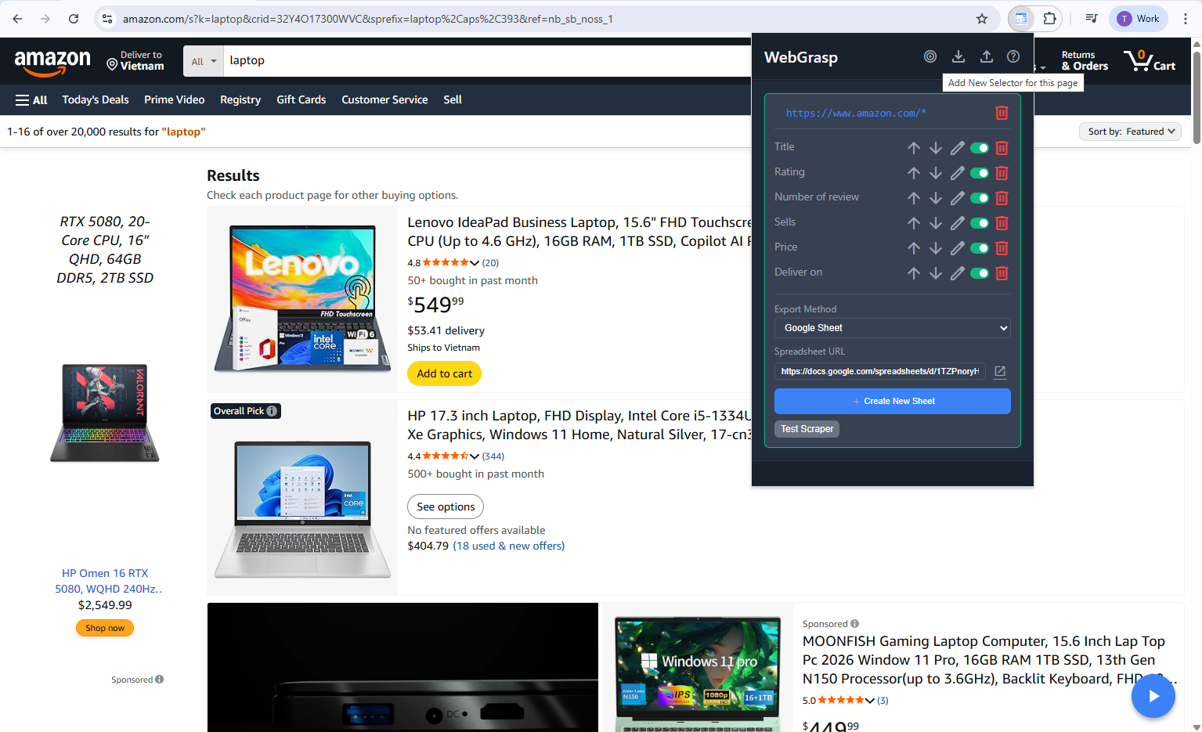Disable the Number of review selector toggle

pyautogui.click(x=979, y=198)
